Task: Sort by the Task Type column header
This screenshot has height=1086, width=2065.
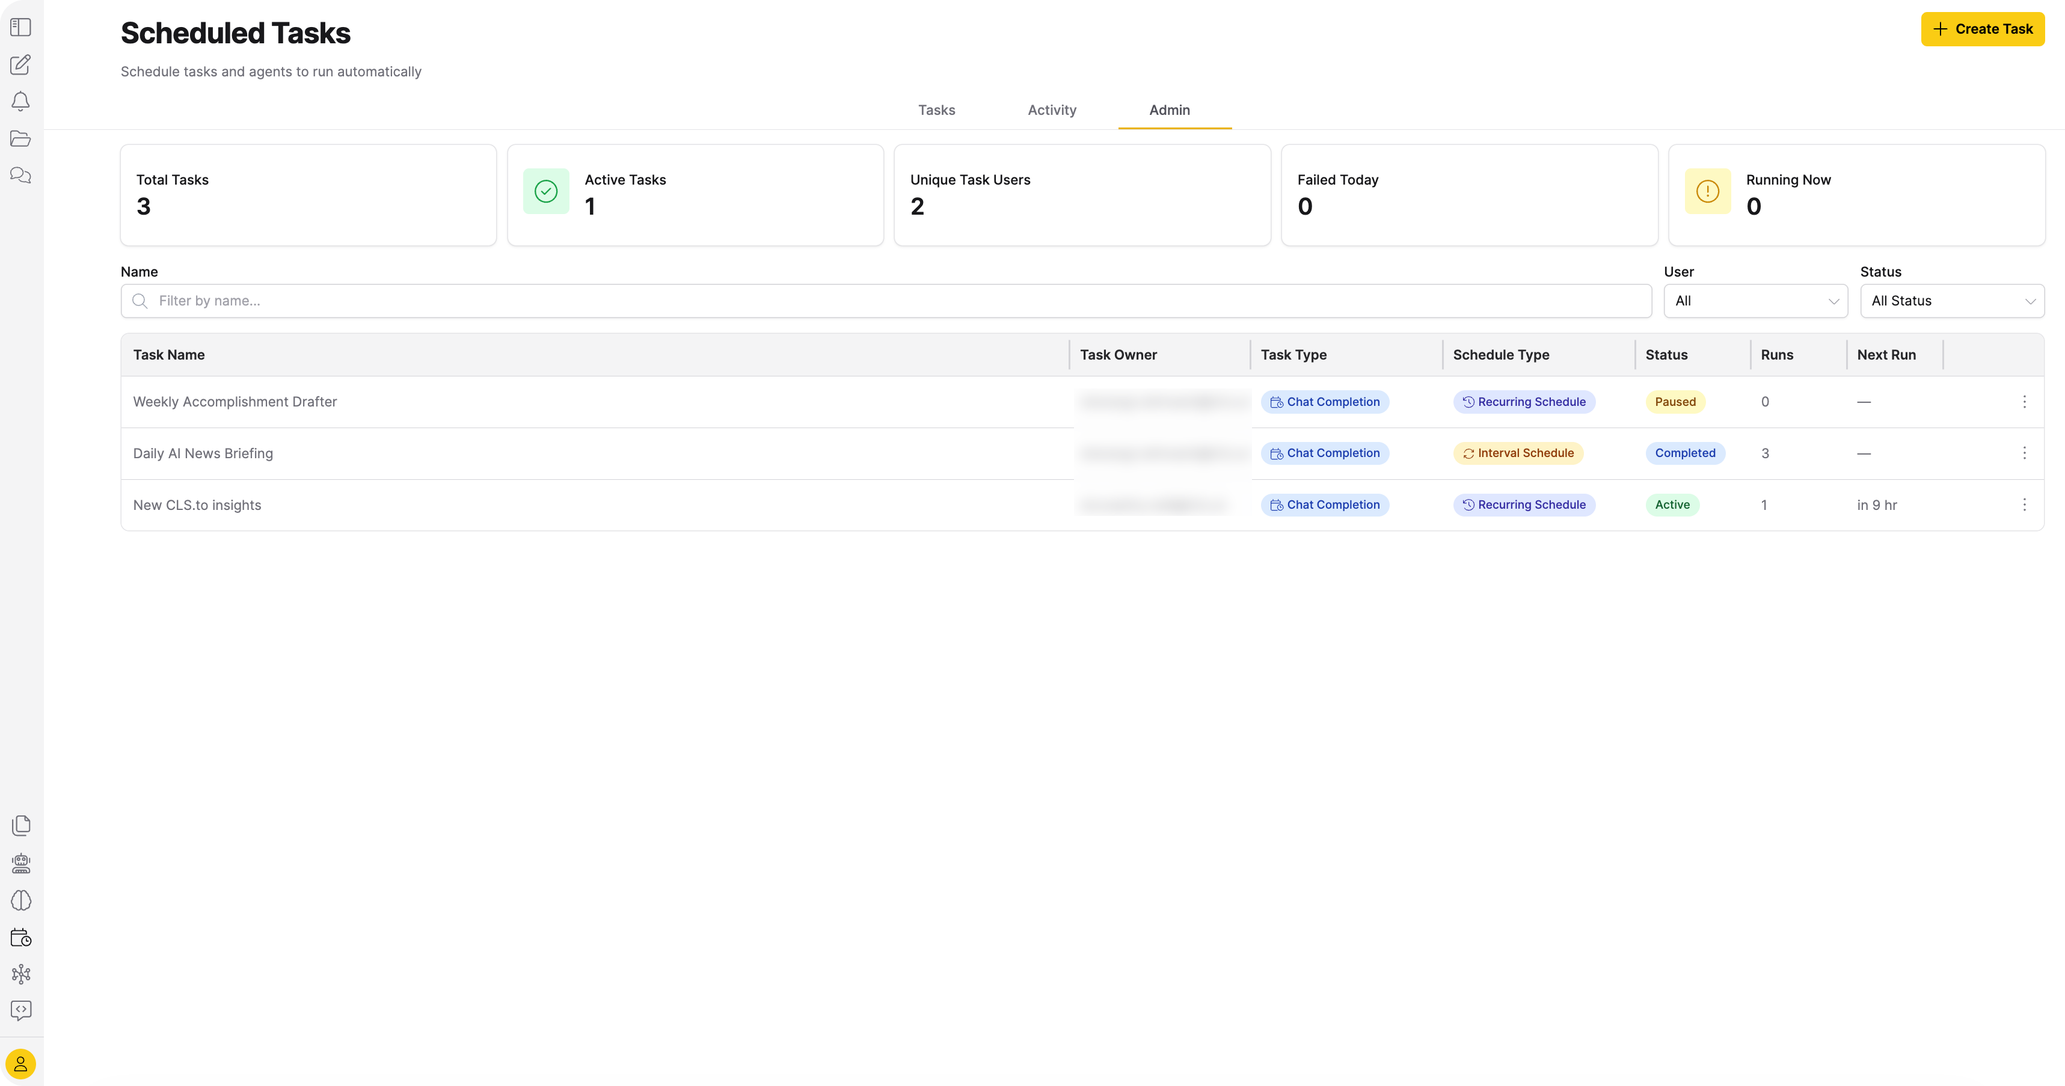Action: coord(1293,354)
